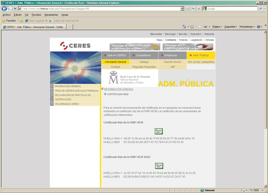Open VIII JORNADAS CERES sidebar item
Screen dimensions: 268x193
(x=75, y=104)
